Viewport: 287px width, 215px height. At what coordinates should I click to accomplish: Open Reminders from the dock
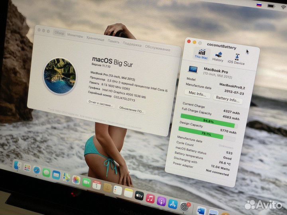coord(118,190)
